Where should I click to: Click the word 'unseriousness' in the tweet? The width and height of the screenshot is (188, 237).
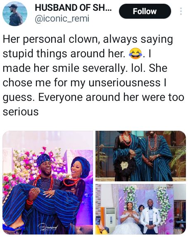coord(124,83)
